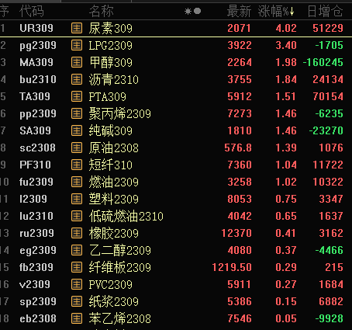Click the main-contract icon beside LPG2309
The image size is (352, 330).
(77, 45)
